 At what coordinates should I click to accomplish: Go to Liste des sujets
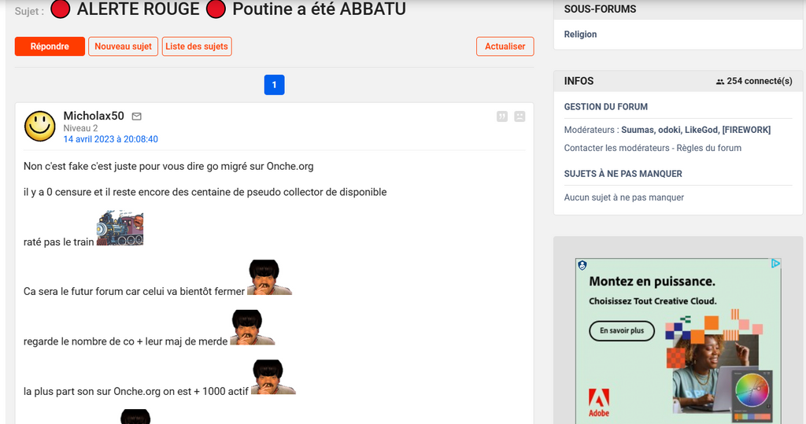pyautogui.click(x=197, y=46)
